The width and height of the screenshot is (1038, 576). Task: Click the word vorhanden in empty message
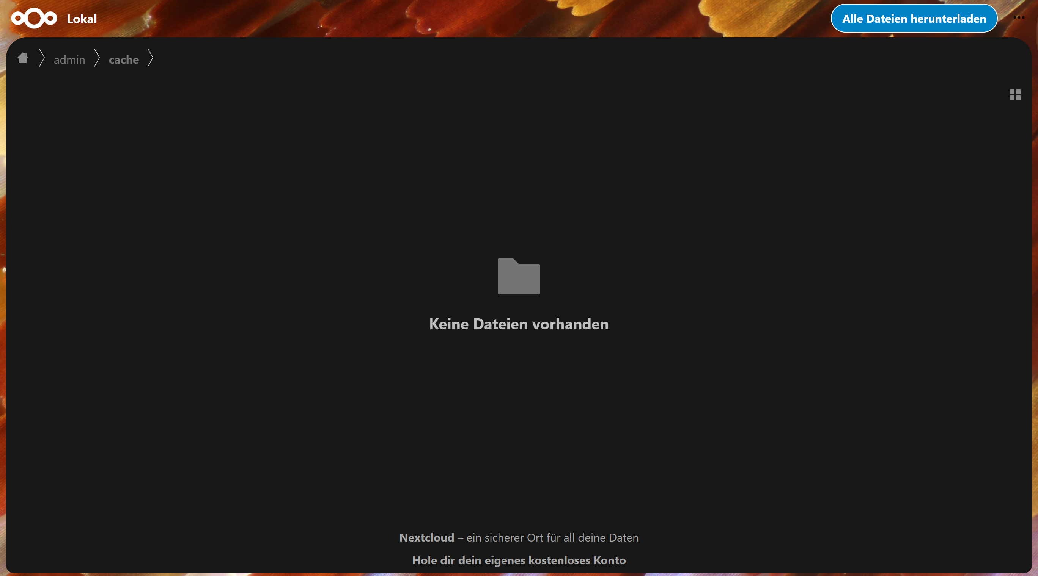point(570,324)
